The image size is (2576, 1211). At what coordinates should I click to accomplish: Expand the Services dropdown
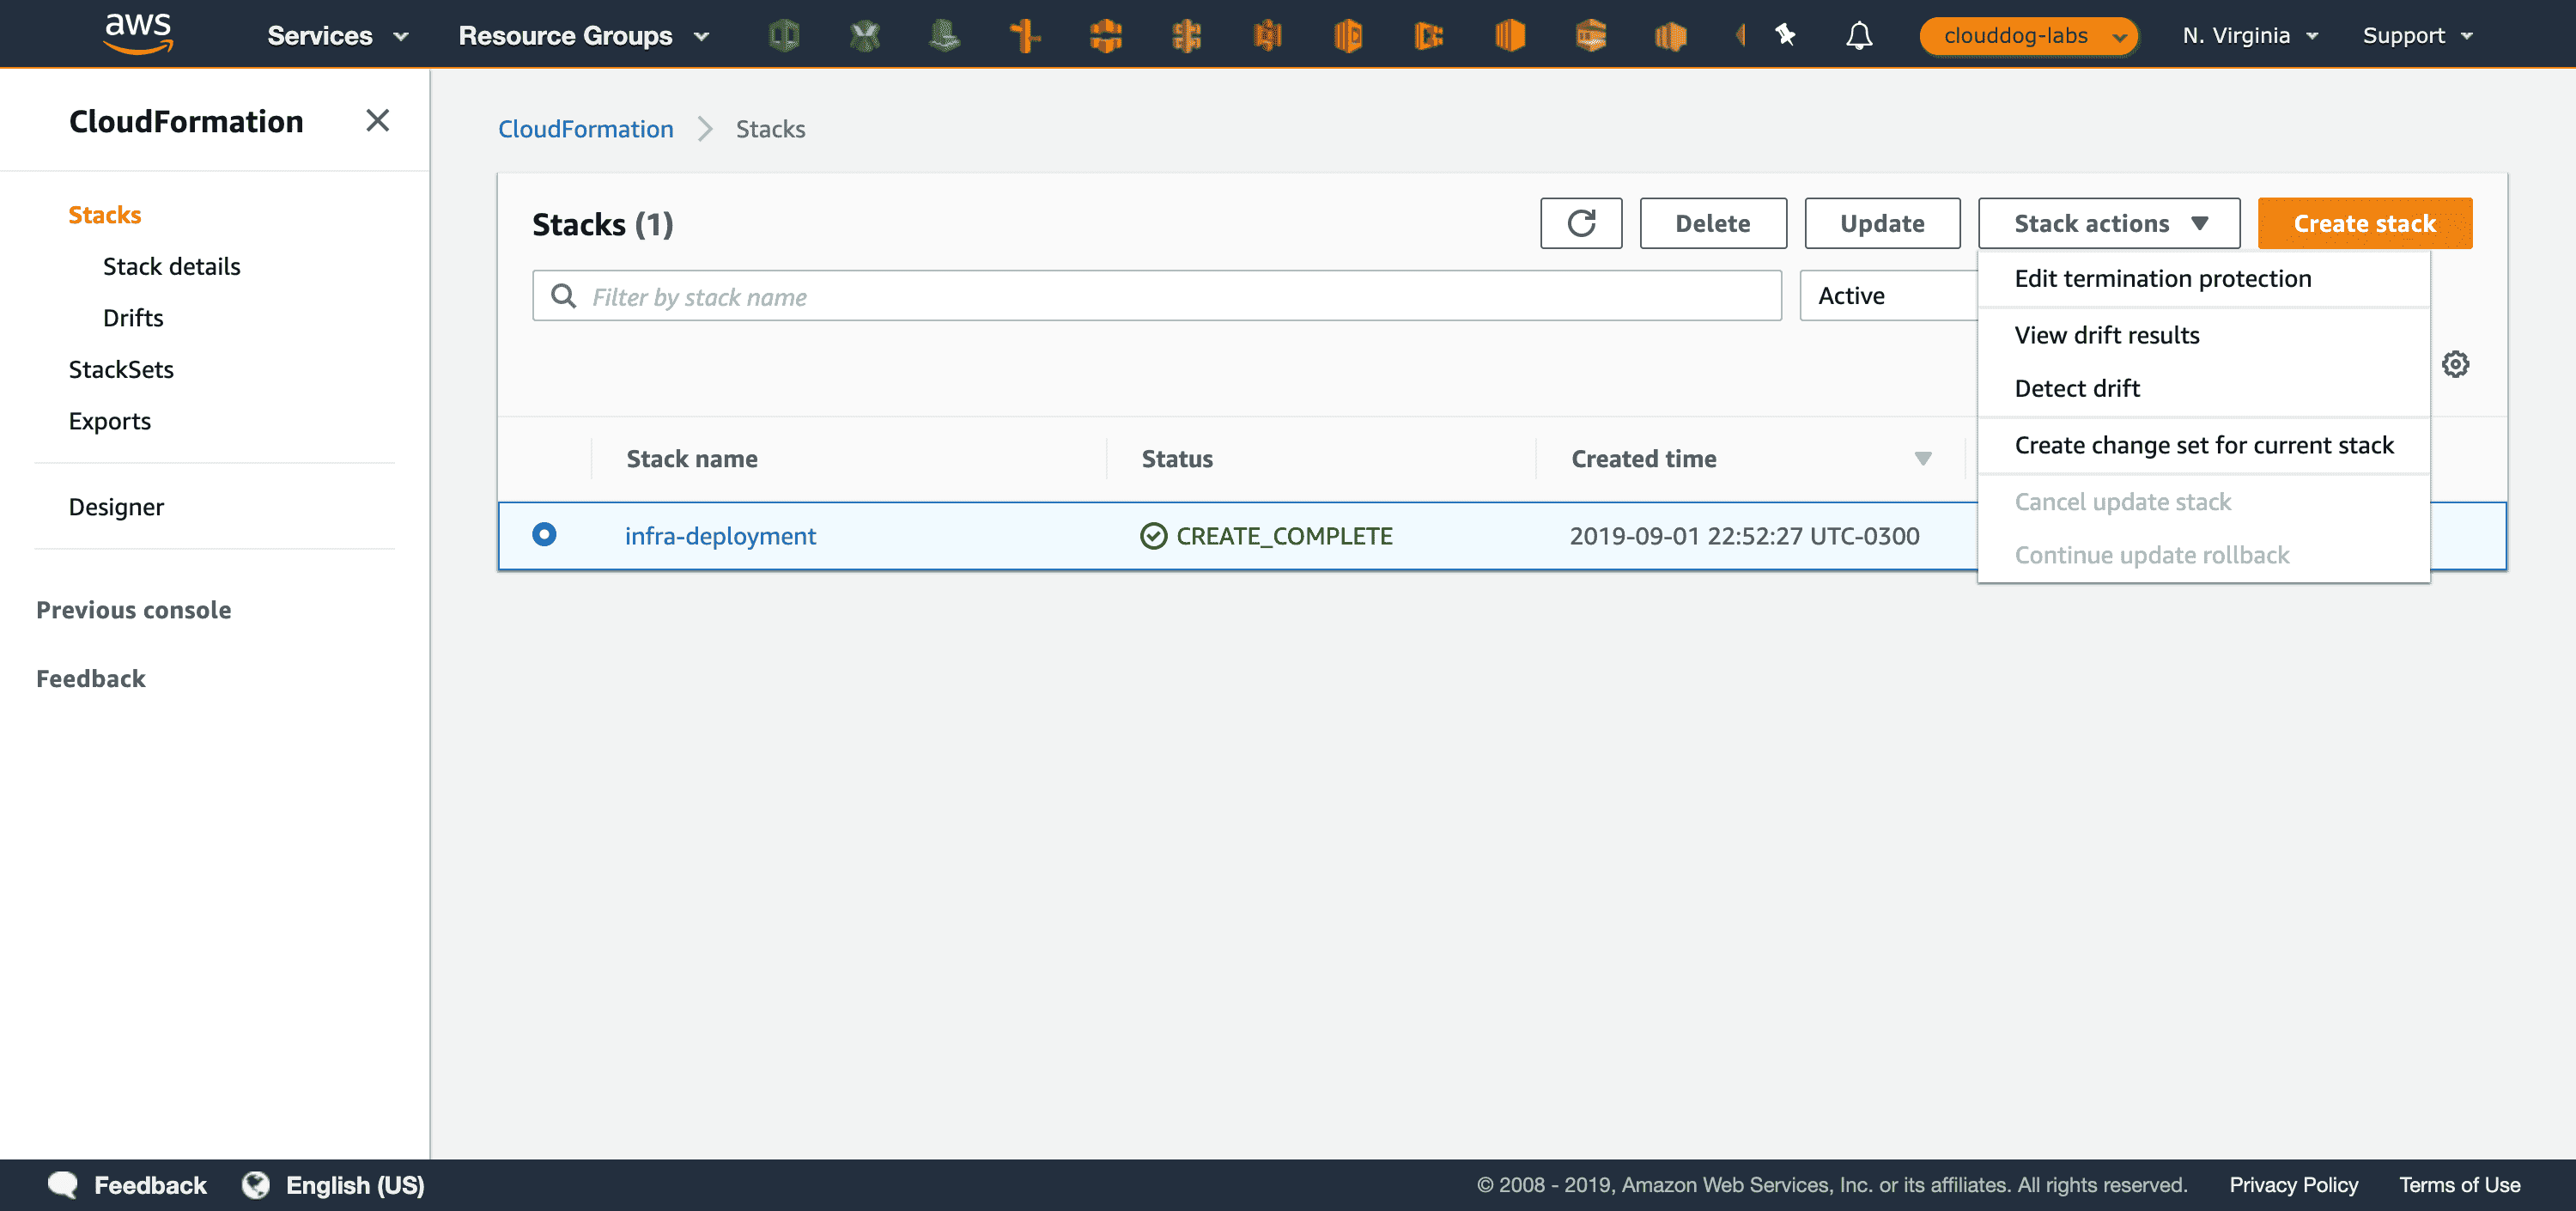pos(338,36)
